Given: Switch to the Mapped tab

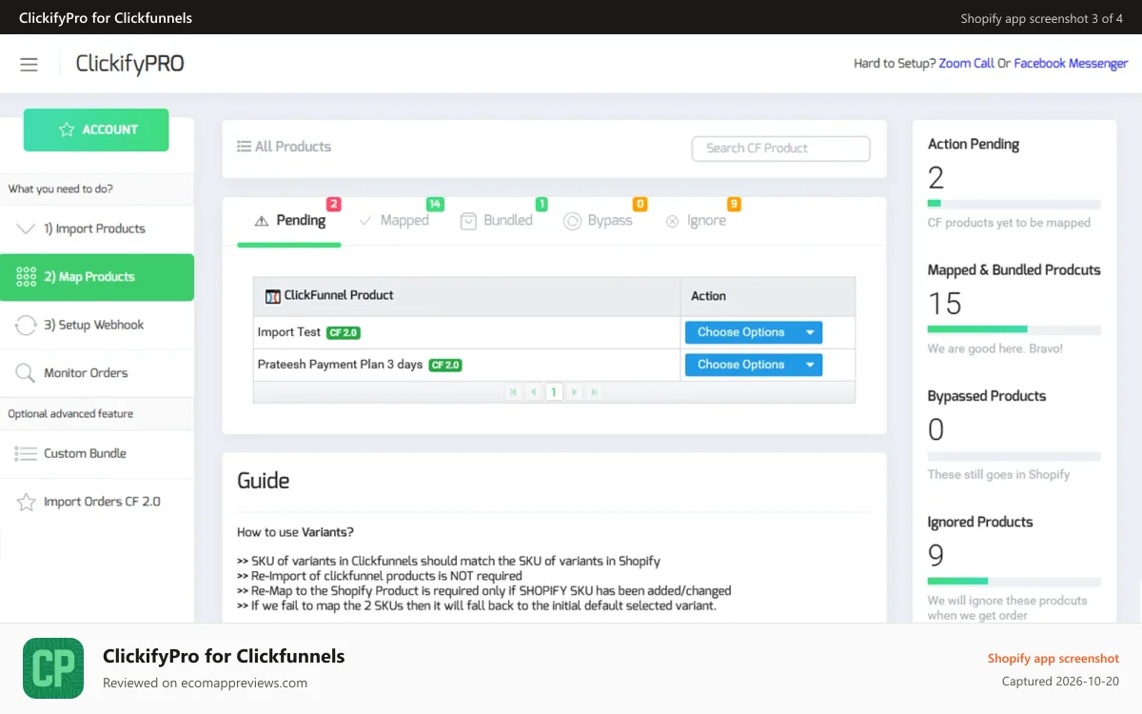Looking at the screenshot, I should pyautogui.click(x=393, y=221).
